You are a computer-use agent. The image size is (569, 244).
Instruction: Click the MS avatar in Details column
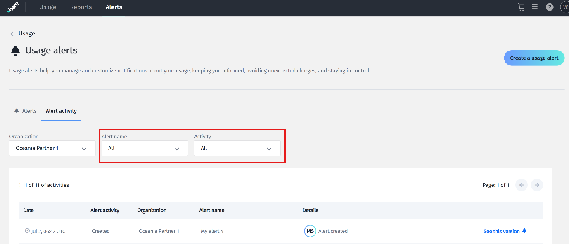click(x=310, y=231)
